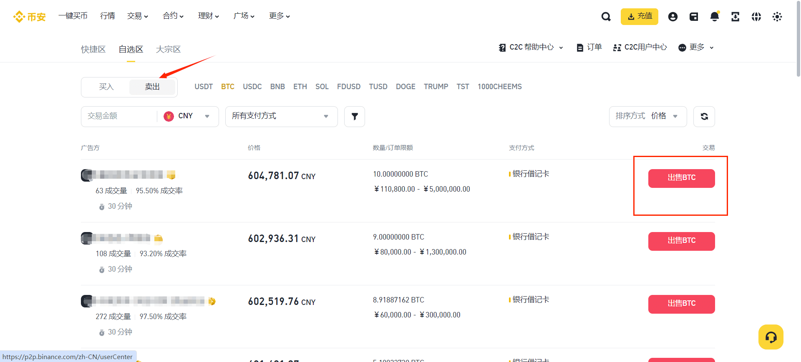801x362 pixels.
Task: Open C2C 帮助中心 dropdown
Action: (x=531, y=47)
